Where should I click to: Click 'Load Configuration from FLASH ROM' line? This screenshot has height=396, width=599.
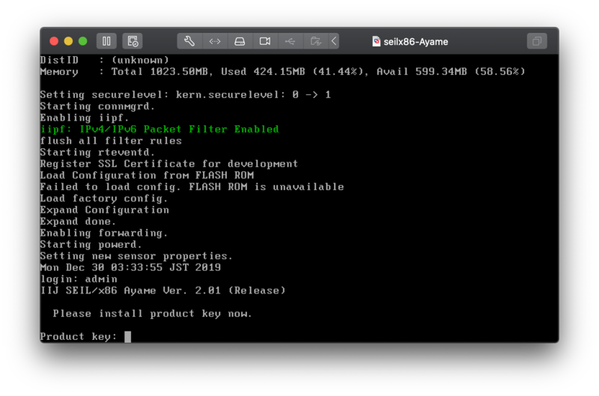147,175
